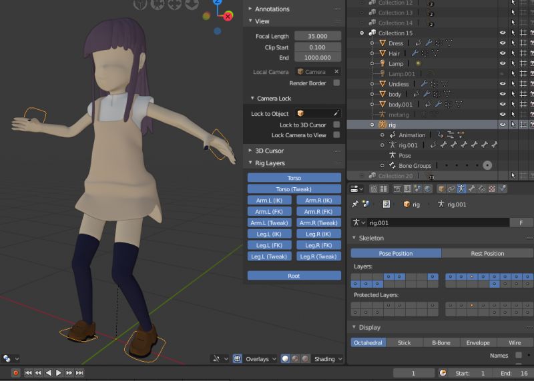Toggle the Arm.L (IK) rig layer

pos(270,200)
